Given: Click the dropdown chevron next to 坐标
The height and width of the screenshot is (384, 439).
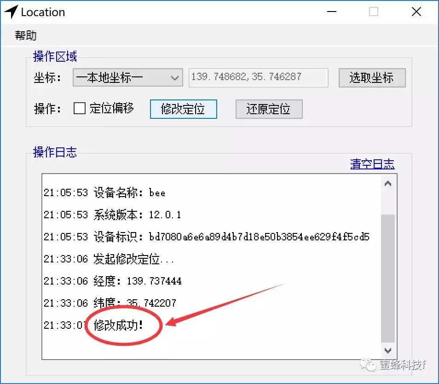Looking at the screenshot, I should [174, 77].
